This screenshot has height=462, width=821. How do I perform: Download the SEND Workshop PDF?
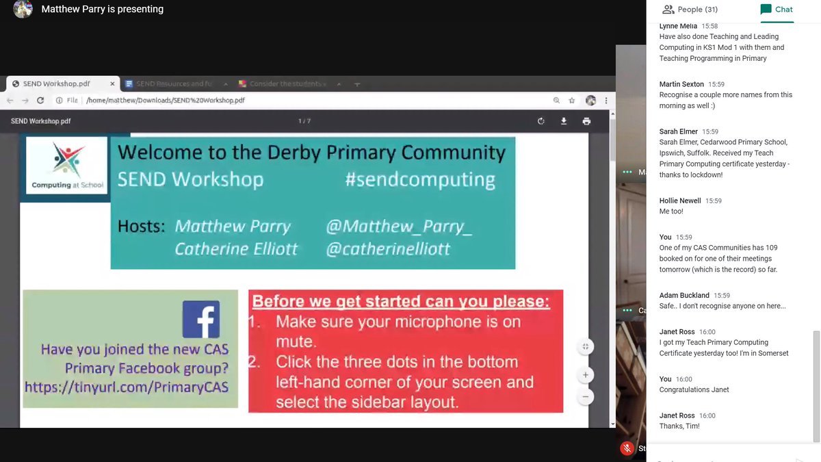[564, 121]
